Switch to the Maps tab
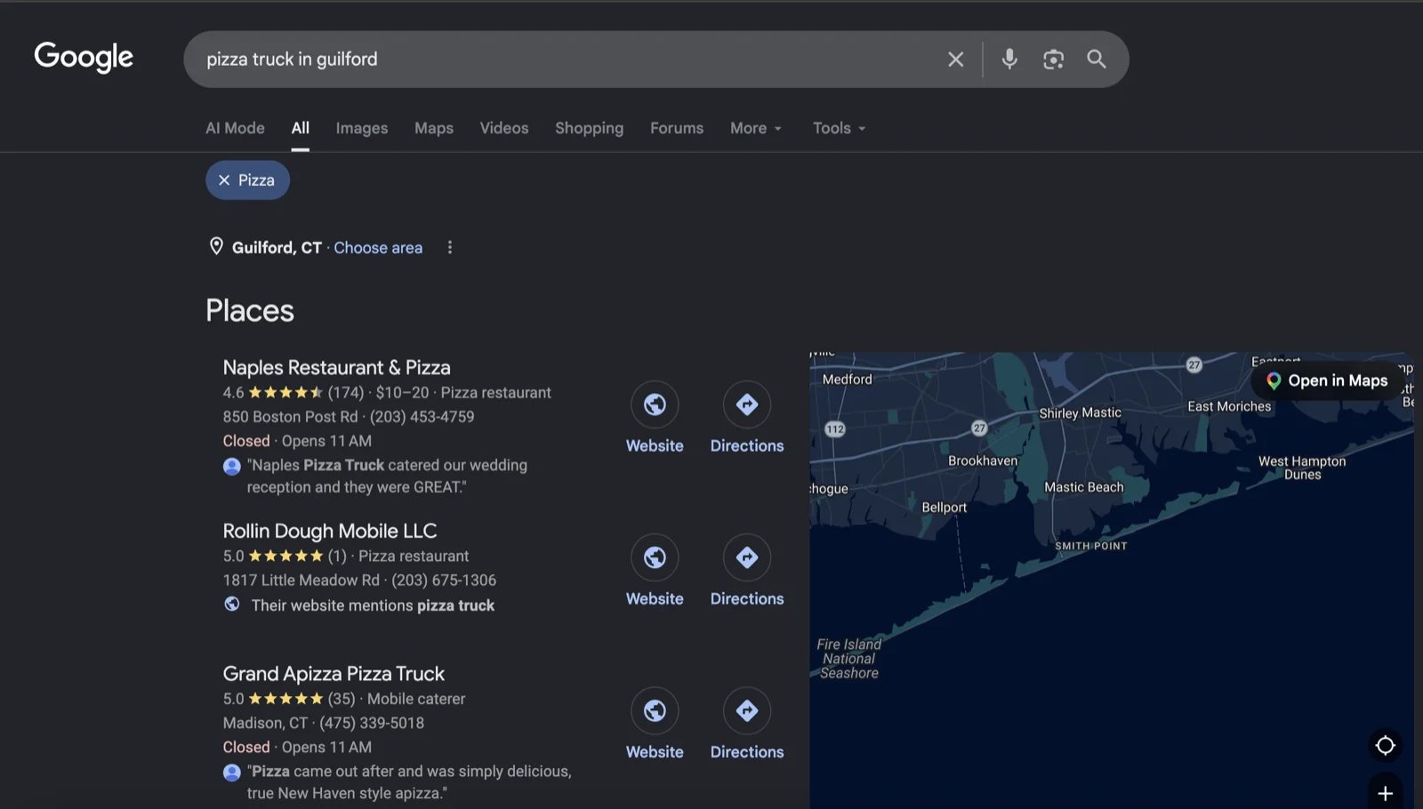 [x=434, y=128]
